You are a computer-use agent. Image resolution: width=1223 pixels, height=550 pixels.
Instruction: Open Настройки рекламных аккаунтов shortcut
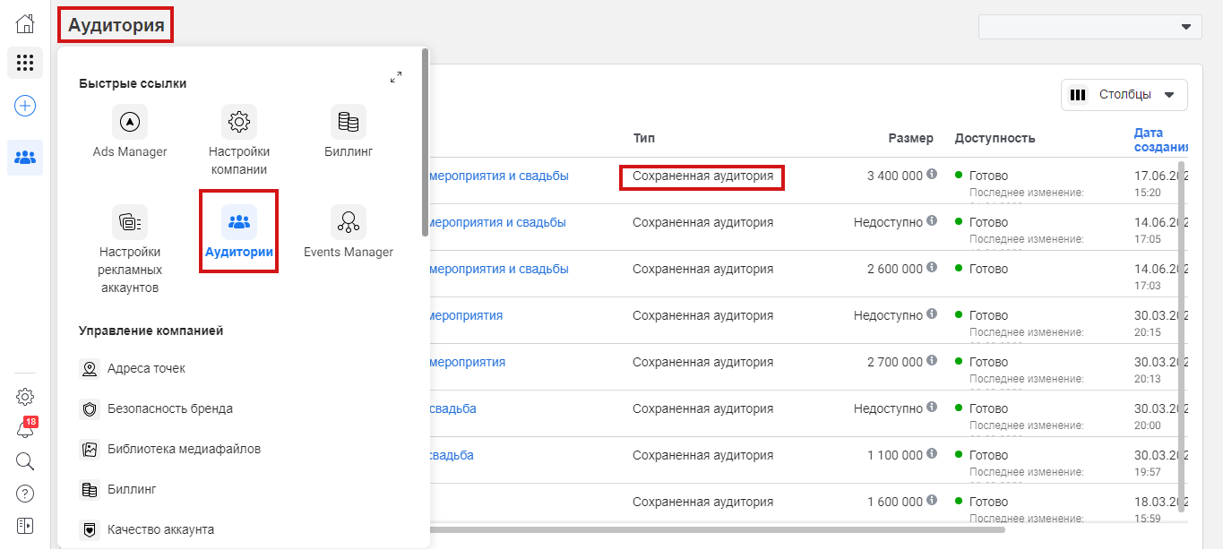[130, 222]
